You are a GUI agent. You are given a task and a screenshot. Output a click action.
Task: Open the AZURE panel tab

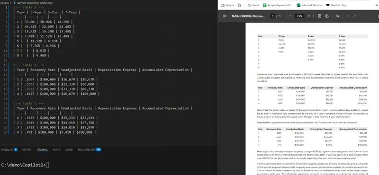coord(69,150)
